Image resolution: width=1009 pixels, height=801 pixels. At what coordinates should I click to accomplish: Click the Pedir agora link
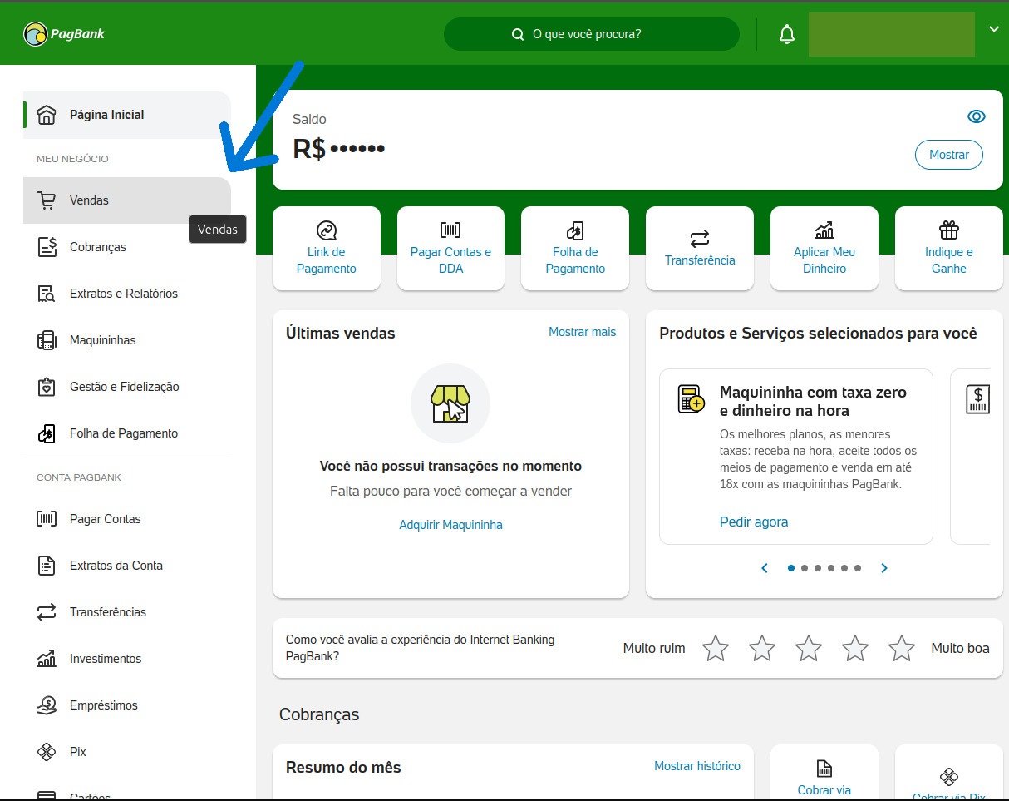click(x=754, y=522)
